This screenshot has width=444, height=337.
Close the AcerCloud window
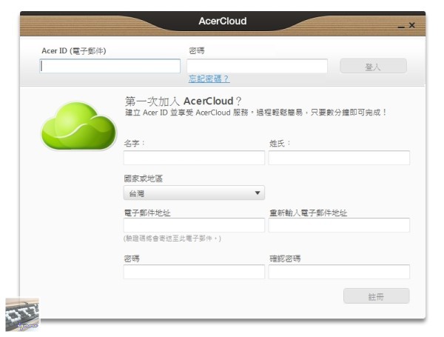coord(412,25)
